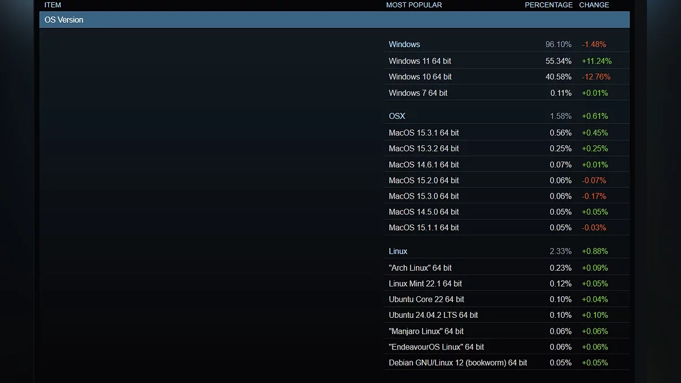681x383 pixels.
Task: Click the OSX category heading
Action: pos(397,116)
